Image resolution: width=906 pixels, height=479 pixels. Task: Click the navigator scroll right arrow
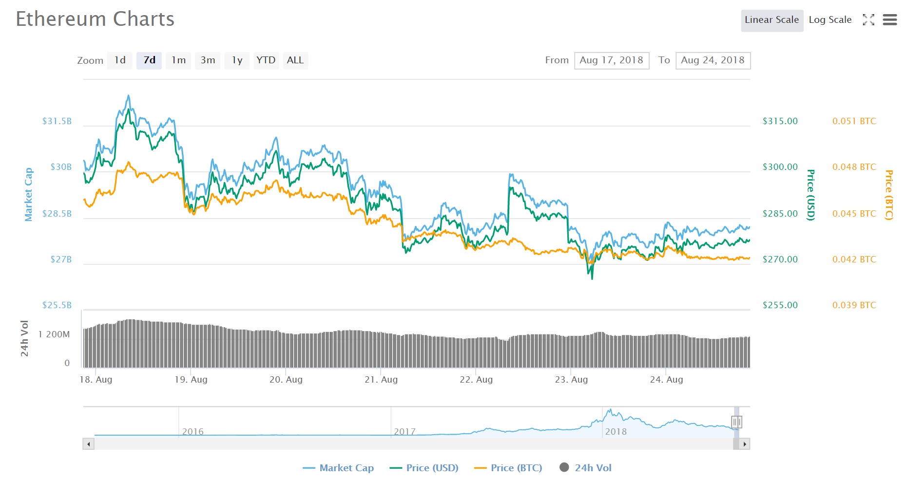[744, 444]
